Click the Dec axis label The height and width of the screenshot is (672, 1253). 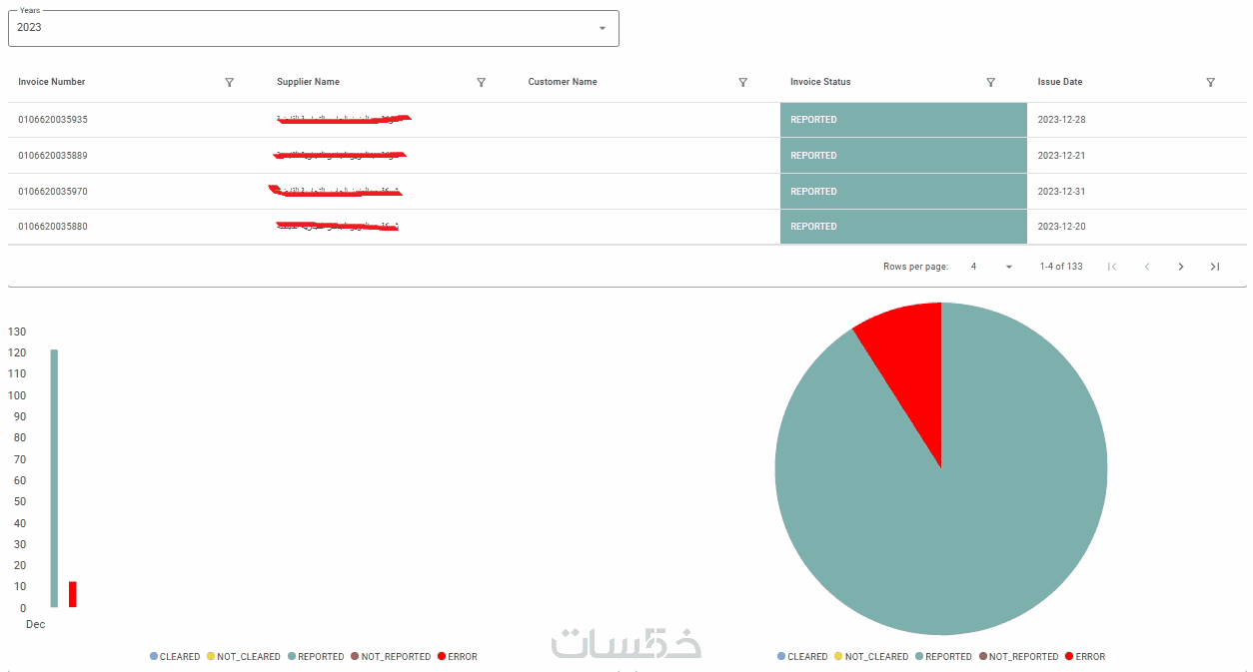tap(36, 625)
